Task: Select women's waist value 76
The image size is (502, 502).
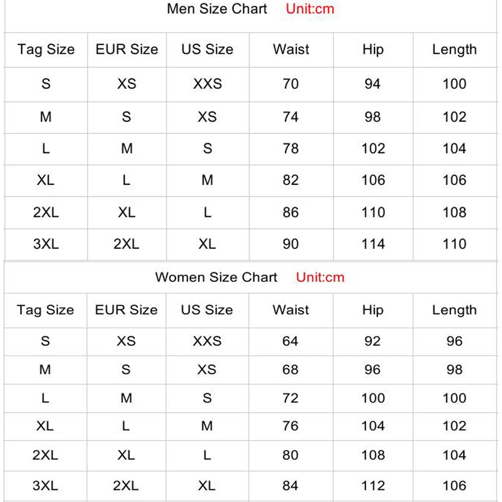Action: 290,426
